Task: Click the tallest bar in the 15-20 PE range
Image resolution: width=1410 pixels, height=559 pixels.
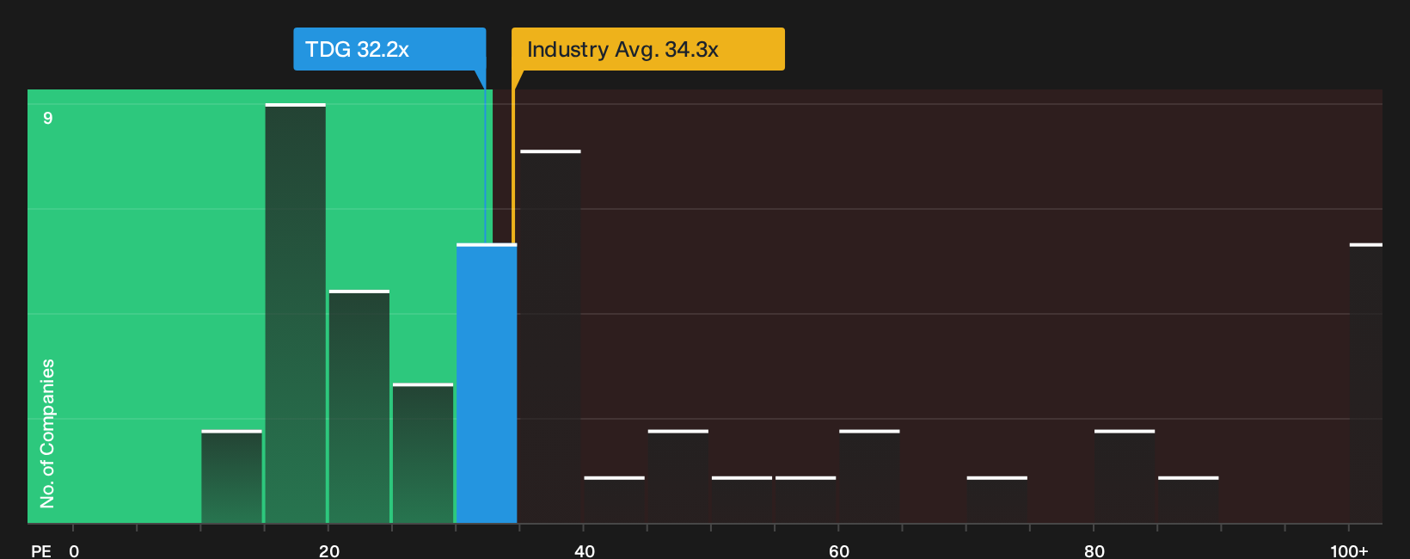Action: click(296, 314)
